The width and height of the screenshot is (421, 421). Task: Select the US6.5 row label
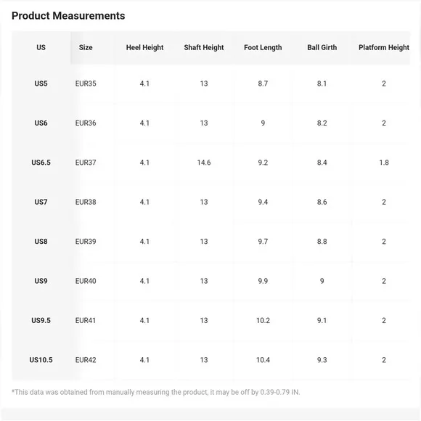[x=41, y=163]
